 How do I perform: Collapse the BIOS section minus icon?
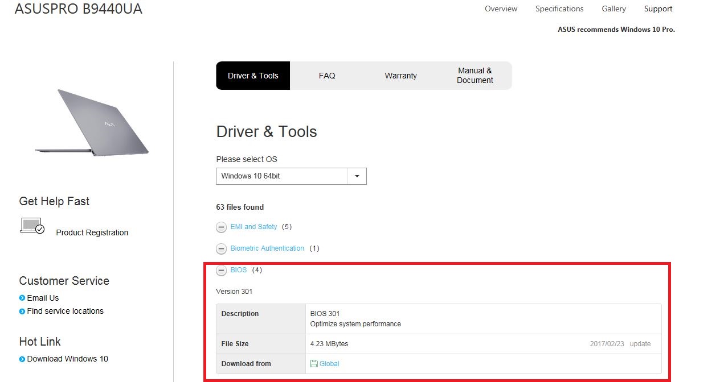(x=222, y=271)
